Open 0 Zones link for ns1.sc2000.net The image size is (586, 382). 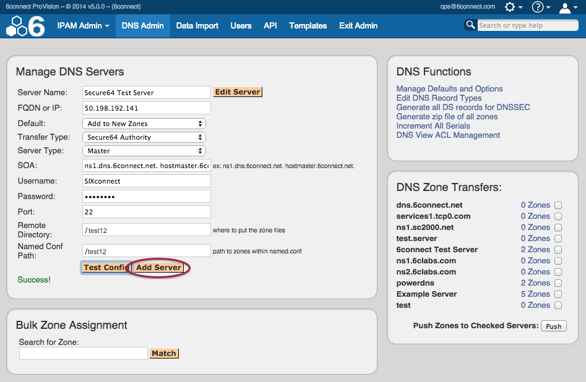535,227
